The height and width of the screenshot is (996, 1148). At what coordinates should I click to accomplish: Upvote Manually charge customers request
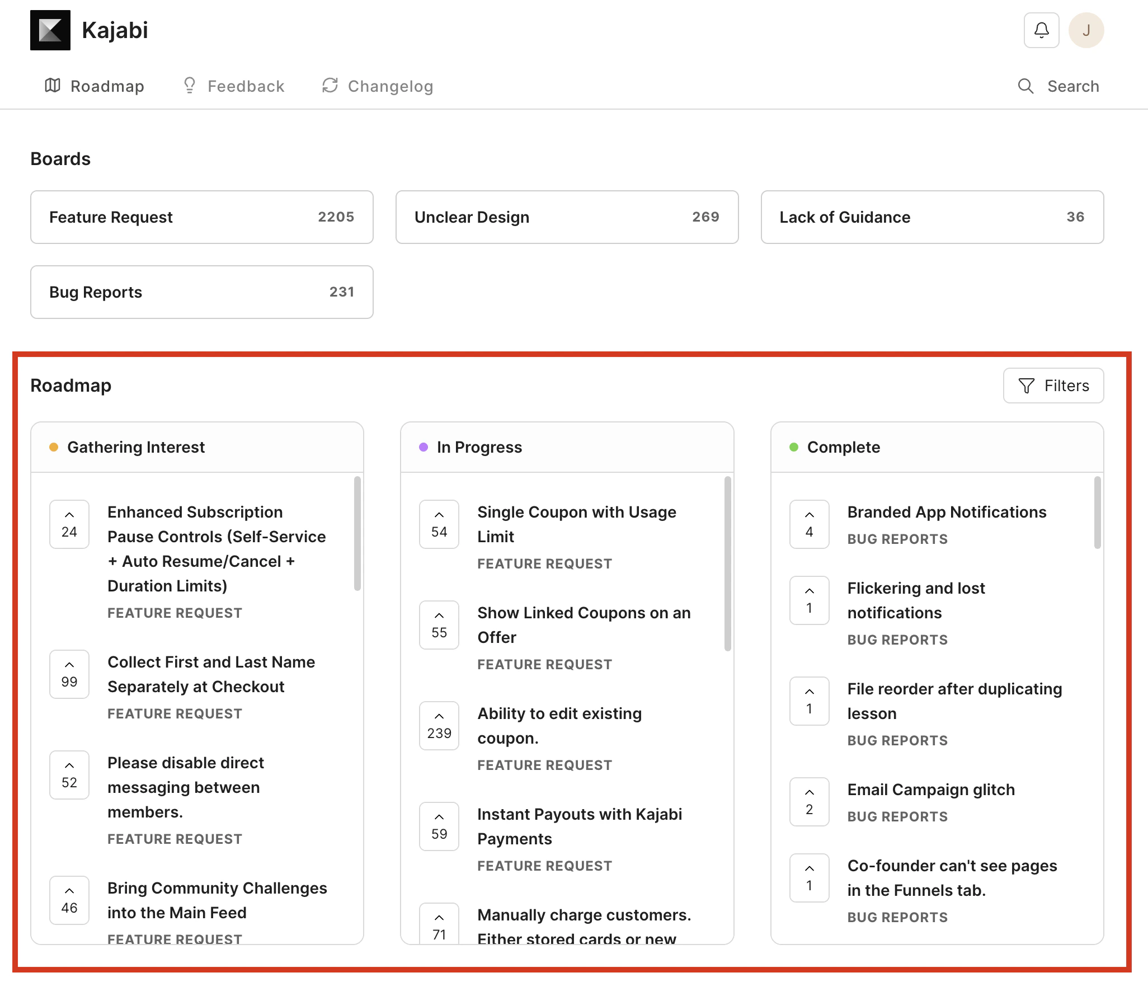(x=439, y=924)
